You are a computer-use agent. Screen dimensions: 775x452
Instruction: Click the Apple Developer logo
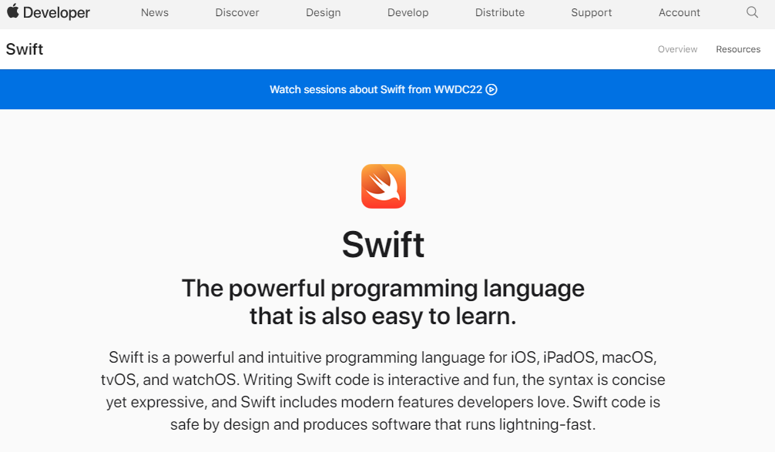coord(49,12)
